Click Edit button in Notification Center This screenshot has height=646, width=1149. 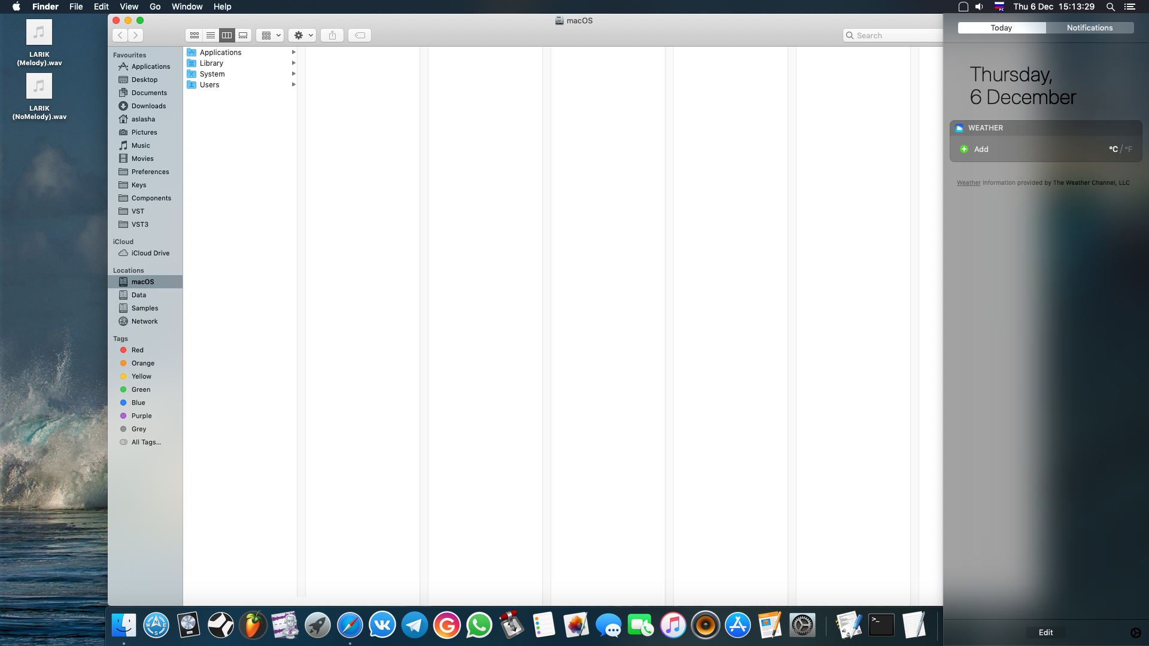(x=1045, y=632)
